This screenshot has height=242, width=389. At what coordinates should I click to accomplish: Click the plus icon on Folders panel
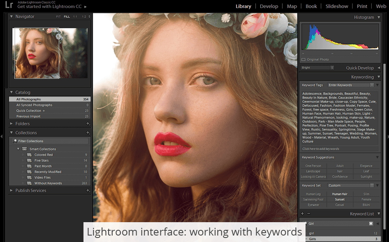[x=88, y=123]
